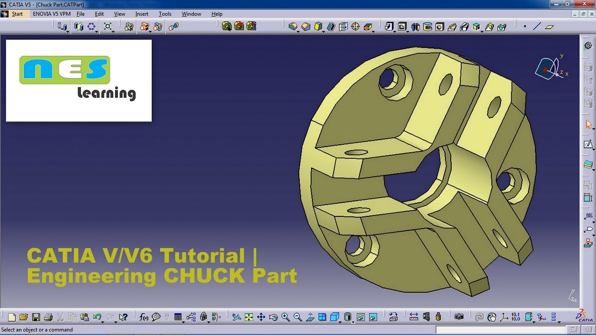This screenshot has width=596, height=335.
Task: Add Text with Leader annotation (ABC icon)
Action: pyautogui.click(x=588, y=217)
